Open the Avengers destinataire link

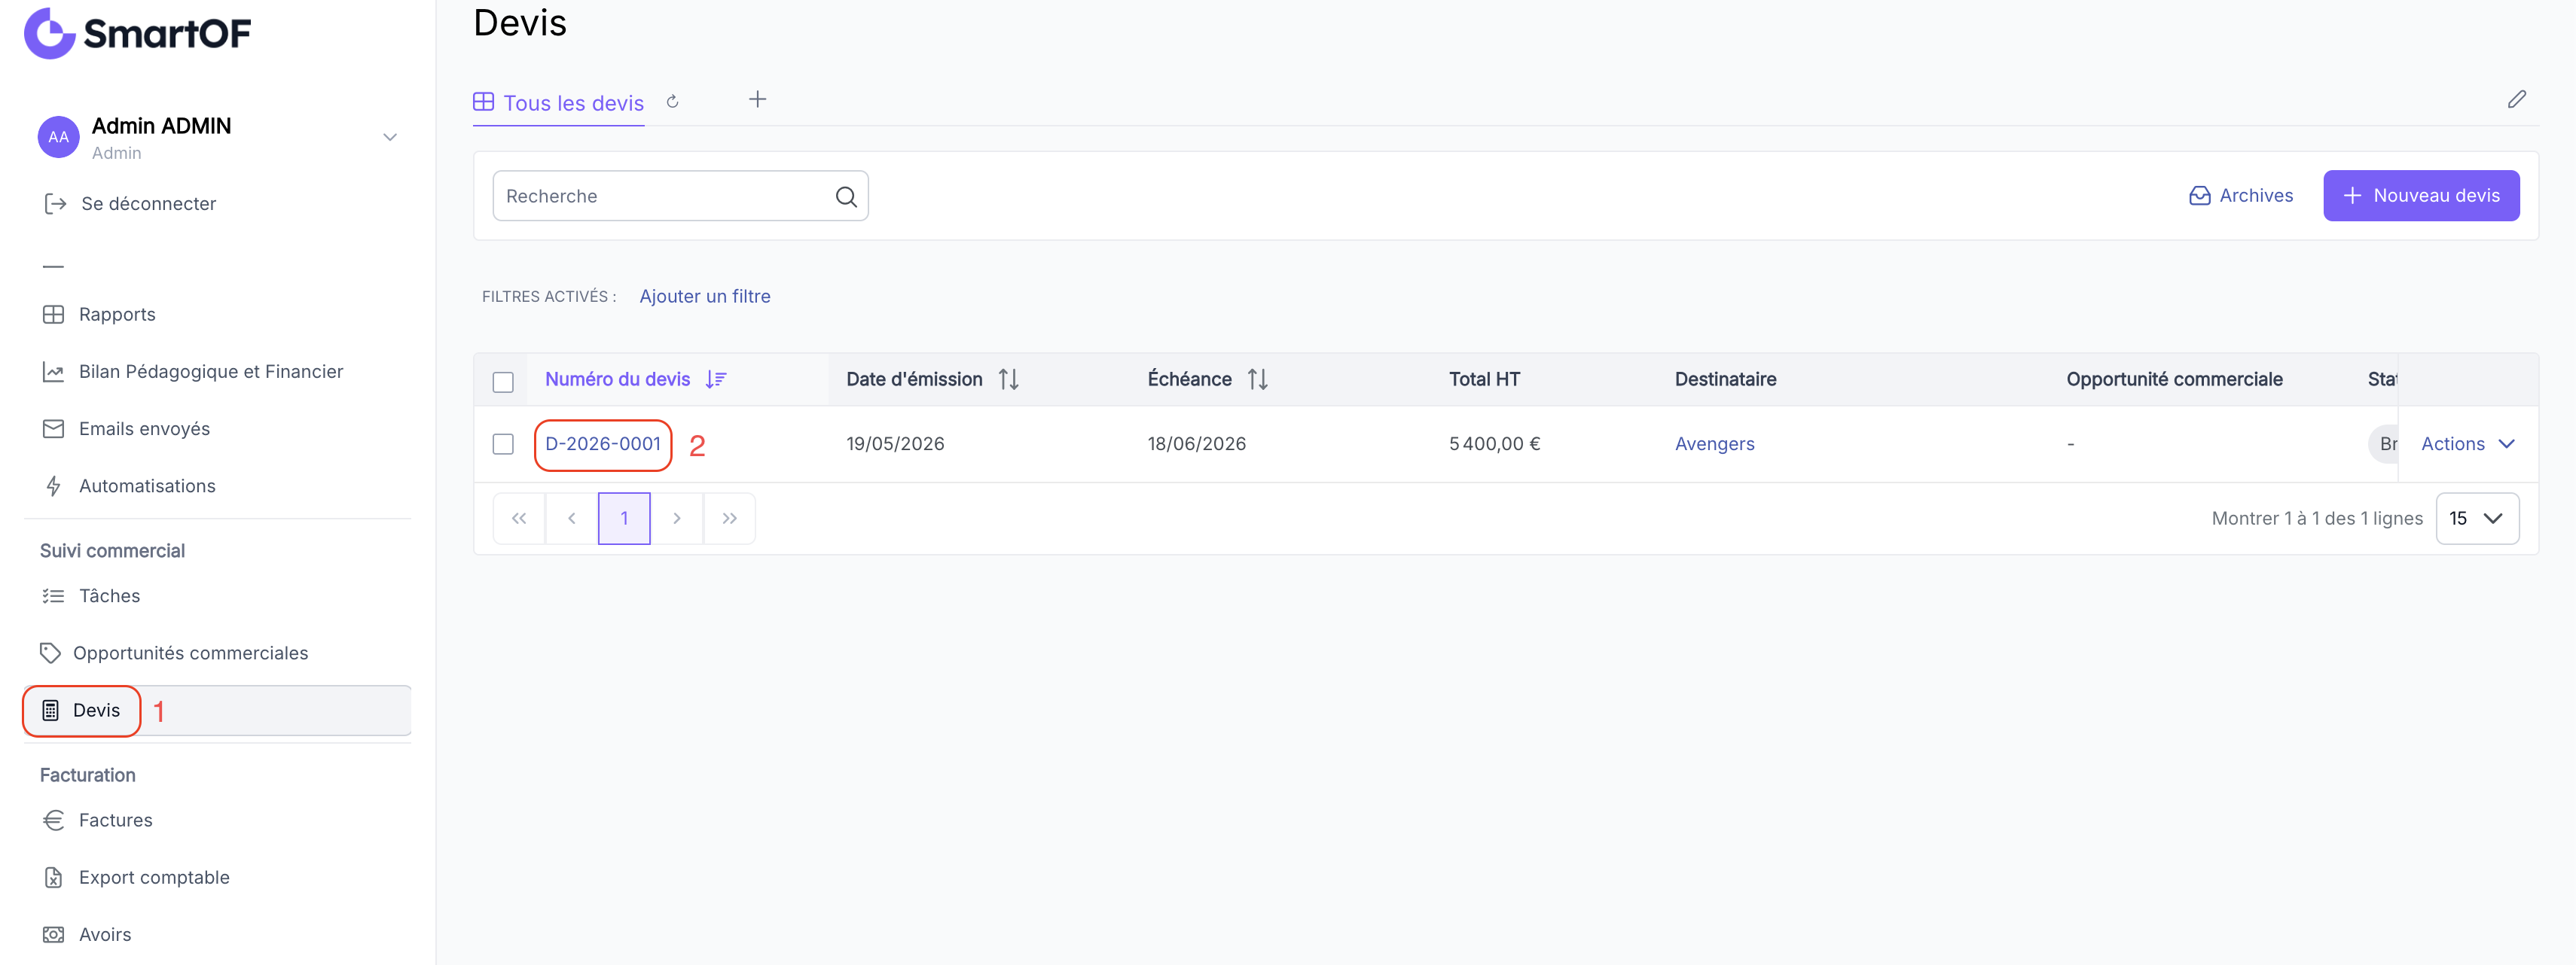click(1714, 443)
